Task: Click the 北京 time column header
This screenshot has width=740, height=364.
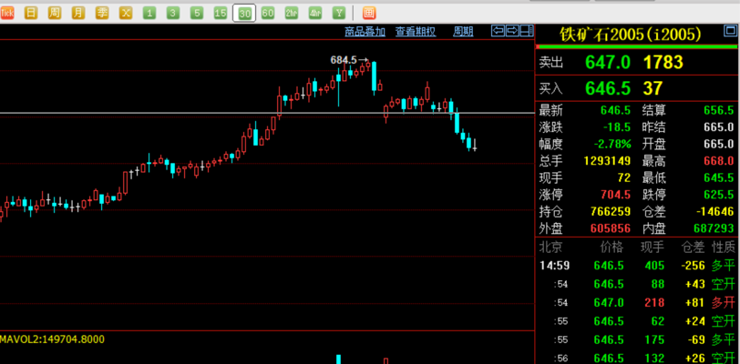Action: [x=550, y=247]
